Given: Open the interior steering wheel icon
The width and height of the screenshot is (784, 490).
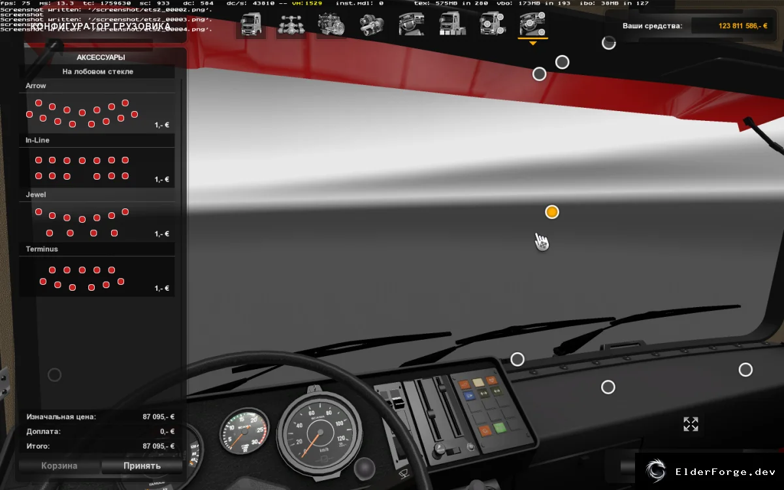Looking at the screenshot, I should click(x=412, y=24).
